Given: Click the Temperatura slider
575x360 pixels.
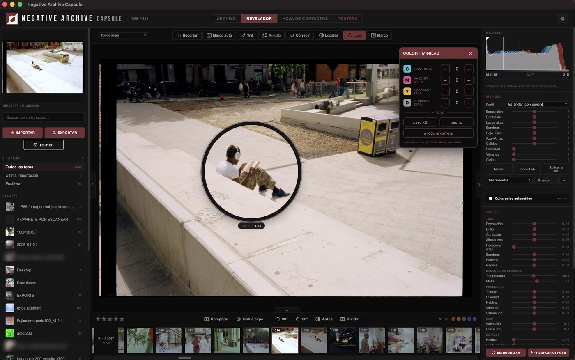Looking at the screenshot, I should pos(534,276).
